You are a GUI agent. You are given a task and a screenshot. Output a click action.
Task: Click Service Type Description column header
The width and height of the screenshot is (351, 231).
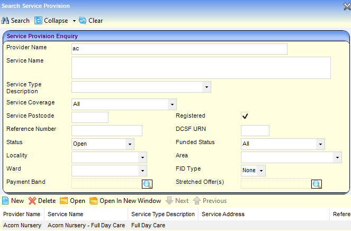point(163,214)
